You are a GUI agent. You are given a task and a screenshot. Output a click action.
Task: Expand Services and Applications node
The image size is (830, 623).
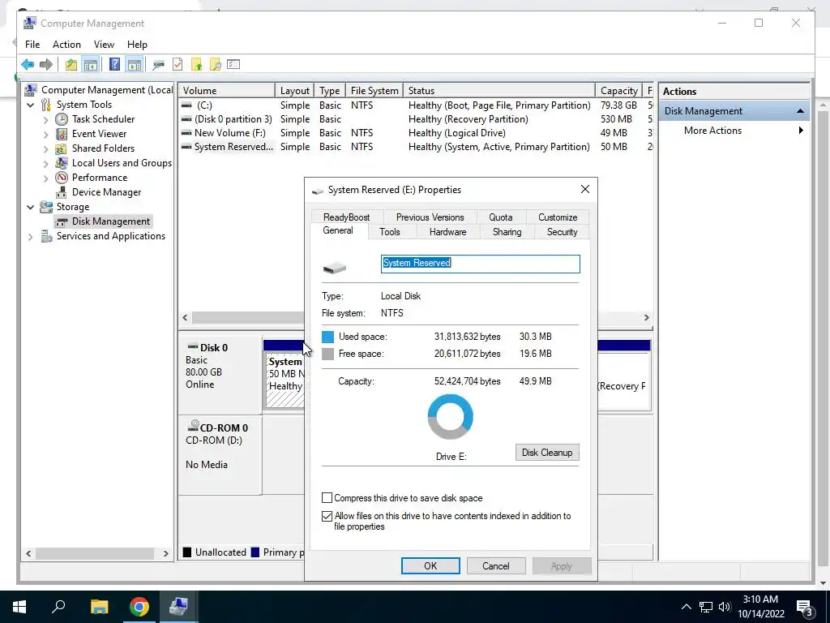(x=31, y=237)
